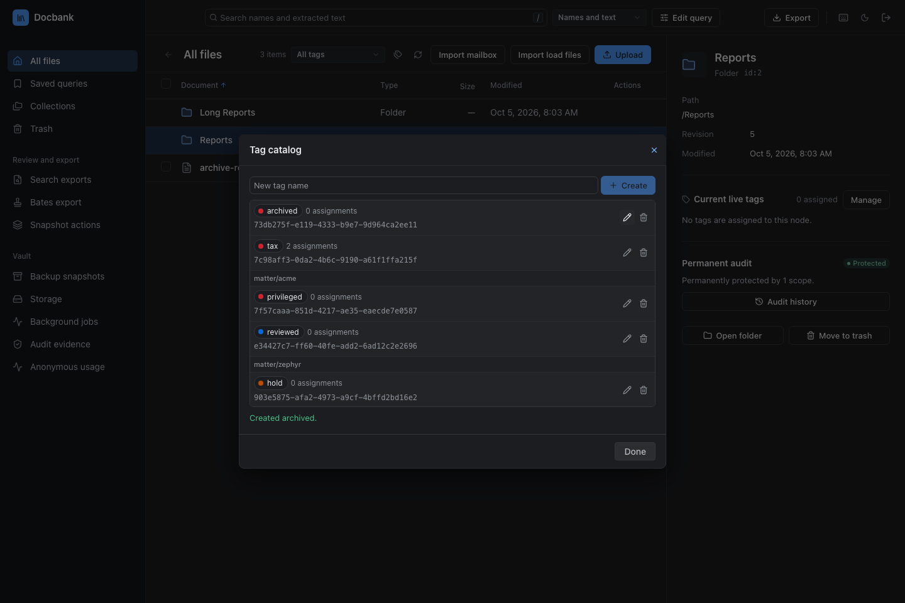
Task: Click the Export button
Action: pos(791,18)
